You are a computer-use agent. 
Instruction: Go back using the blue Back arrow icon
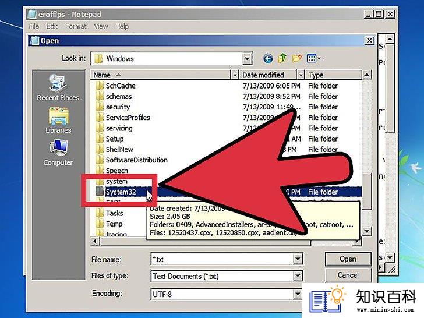click(x=268, y=58)
